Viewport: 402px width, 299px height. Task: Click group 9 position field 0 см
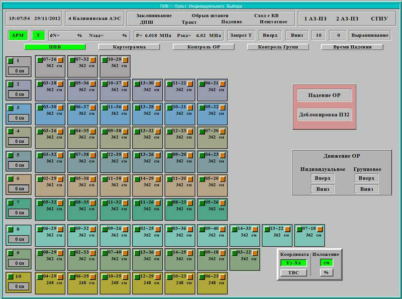(x=19, y=263)
